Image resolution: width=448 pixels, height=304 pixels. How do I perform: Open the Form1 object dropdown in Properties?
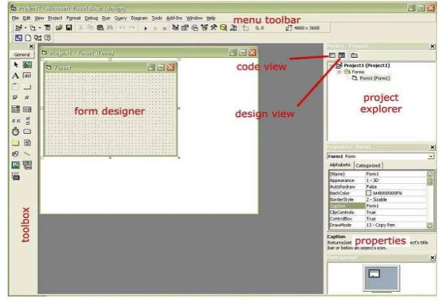click(x=430, y=157)
